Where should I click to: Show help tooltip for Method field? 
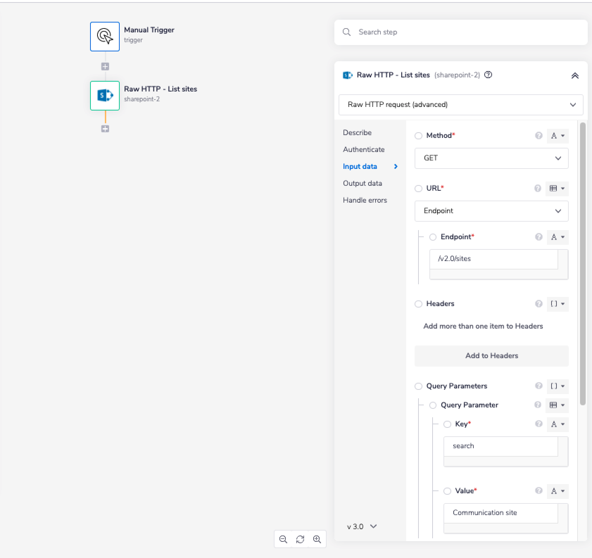pos(538,135)
